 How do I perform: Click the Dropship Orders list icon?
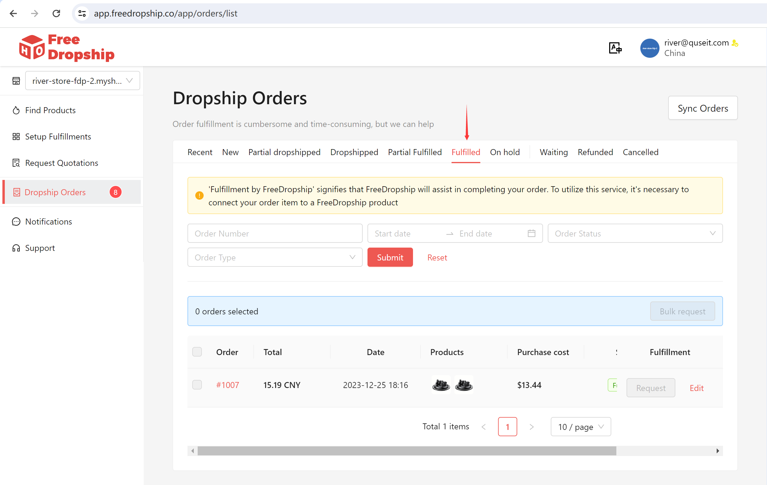(16, 192)
